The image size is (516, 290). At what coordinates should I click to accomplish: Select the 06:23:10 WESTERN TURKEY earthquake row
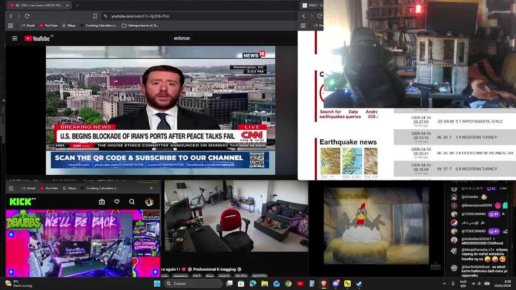point(455,137)
